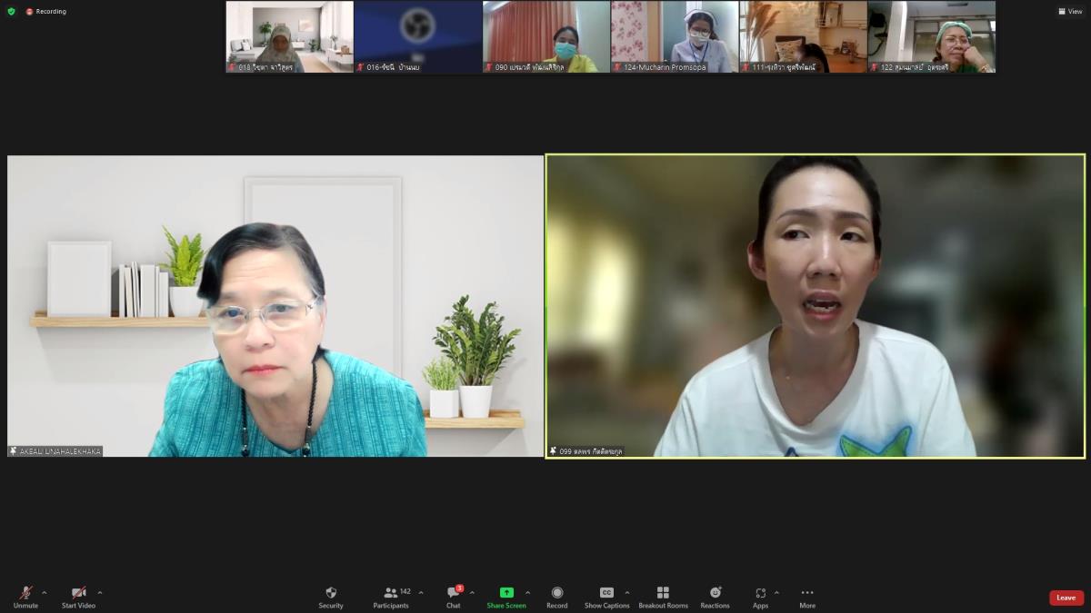Open the Security shield menu

(331, 597)
